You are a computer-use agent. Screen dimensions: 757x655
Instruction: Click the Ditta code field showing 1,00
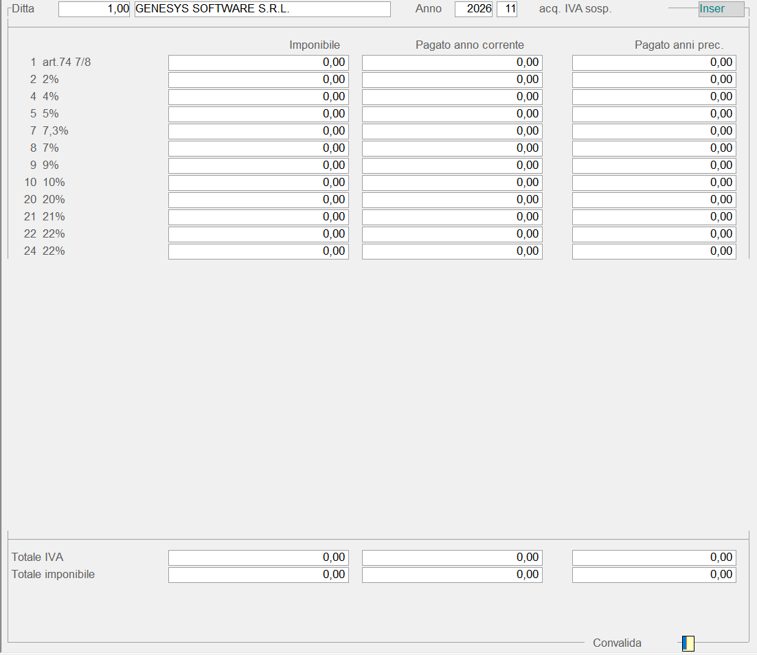tap(94, 9)
